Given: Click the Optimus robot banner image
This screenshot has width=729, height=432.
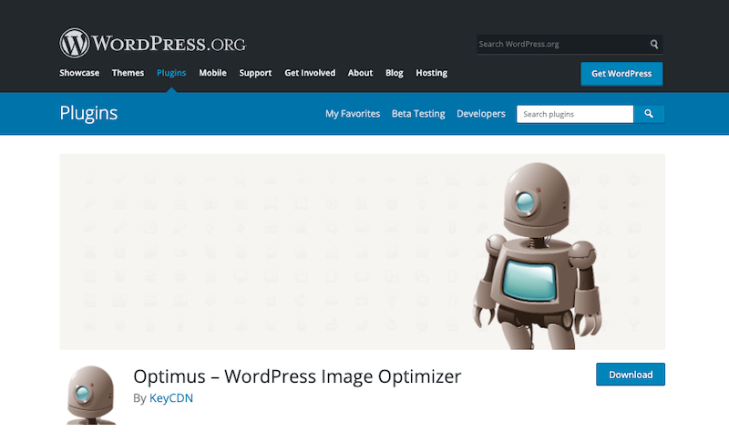Looking at the screenshot, I should coord(362,252).
